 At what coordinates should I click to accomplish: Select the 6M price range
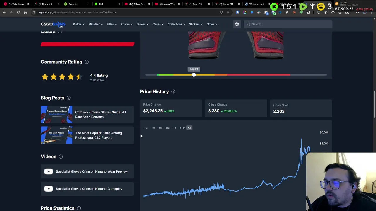(x=167, y=128)
